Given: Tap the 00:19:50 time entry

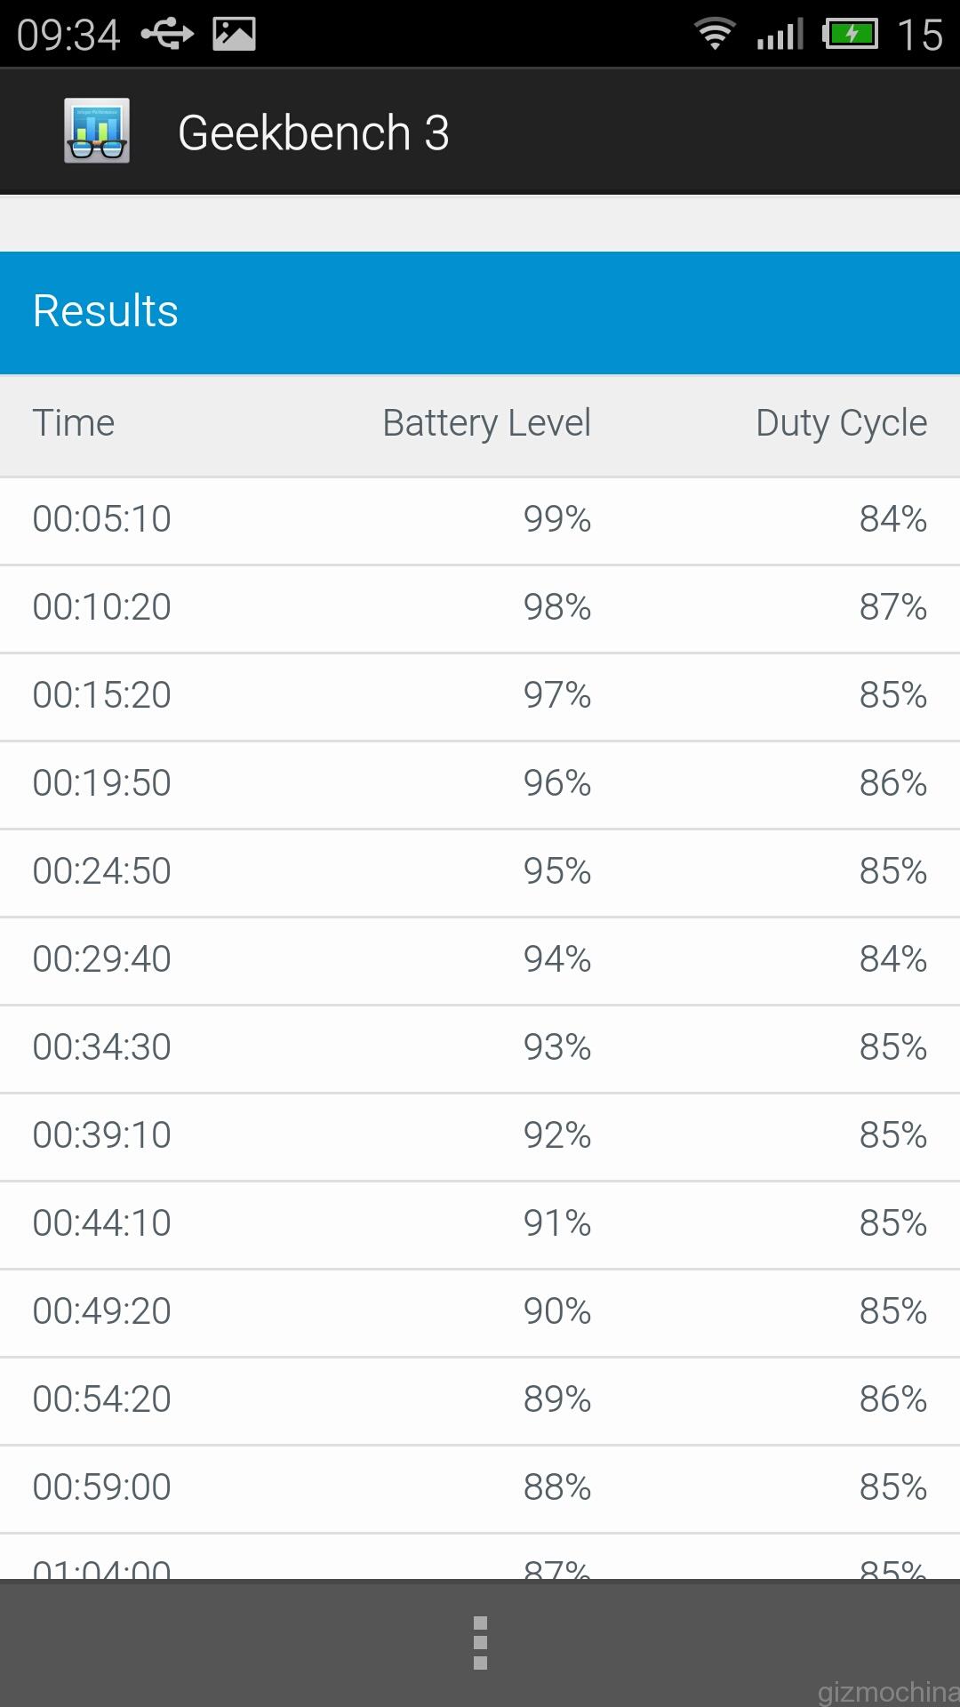Looking at the screenshot, I should [102, 783].
